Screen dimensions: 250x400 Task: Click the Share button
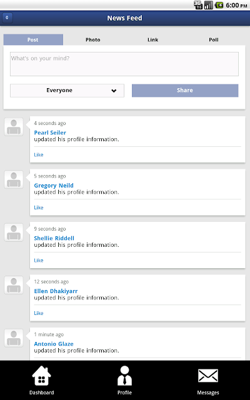[x=185, y=91]
